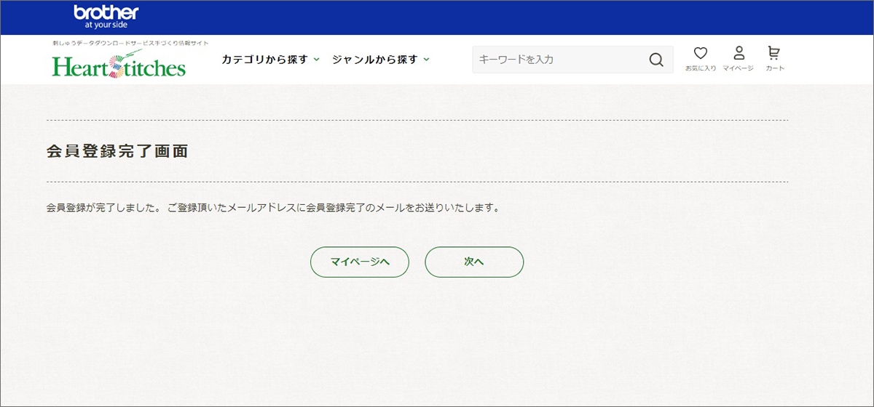Click the 'at your side' tagline

[106, 25]
